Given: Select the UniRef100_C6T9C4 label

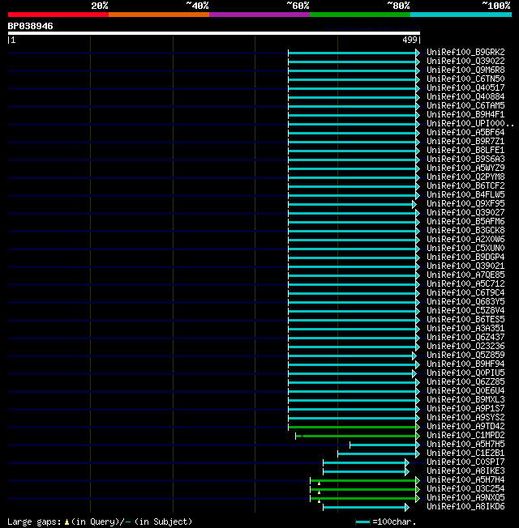Looking at the screenshot, I should click(465, 292).
